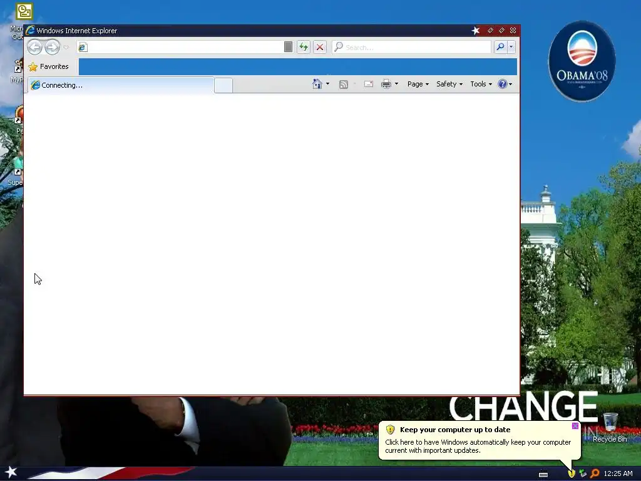Image resolution: width=641 pixels, height=481 pixels.
Task: Click the Keep your computer up to date balloon
Action: point(479,440)
